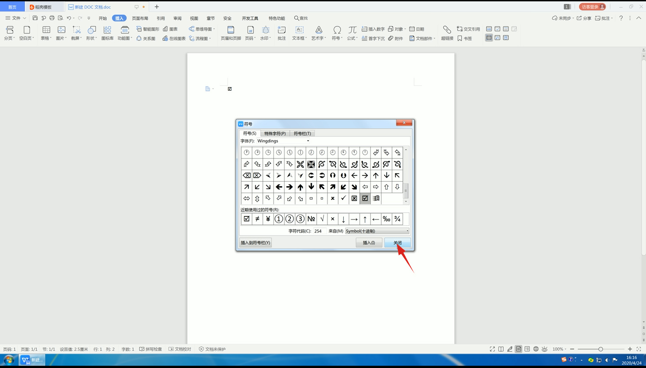The height and width of the screenshot is (368, 646).
Task: Click the Undo arrow icon
Action: 69,18
